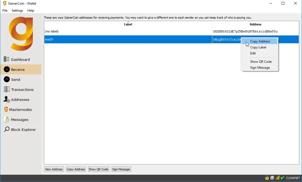This screenshot has height=182, width=302.
Task: Launch the Block Explorer from sidebar
Action: tap(21, 129)
